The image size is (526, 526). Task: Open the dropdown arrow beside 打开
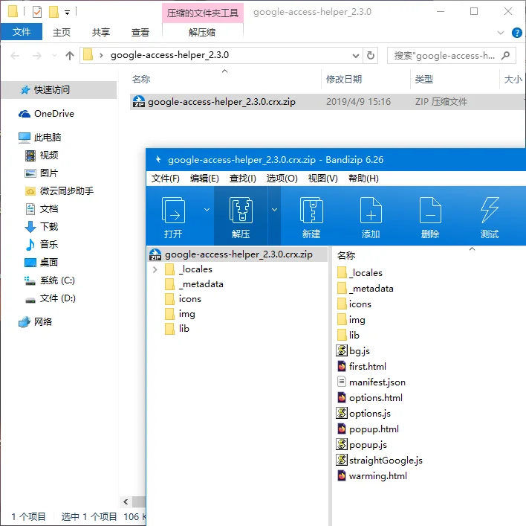click(x=207, y=210)
